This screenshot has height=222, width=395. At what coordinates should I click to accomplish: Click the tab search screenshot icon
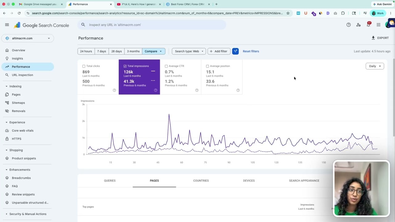(354, 13)
